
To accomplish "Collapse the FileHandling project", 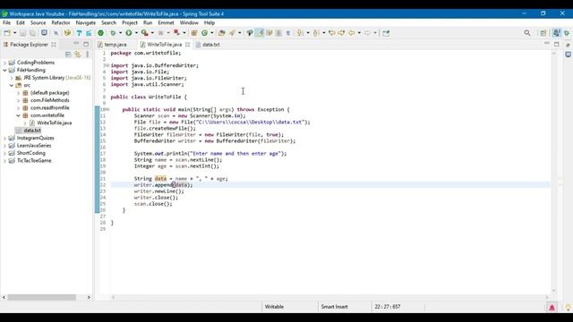I will coord(4,70).
